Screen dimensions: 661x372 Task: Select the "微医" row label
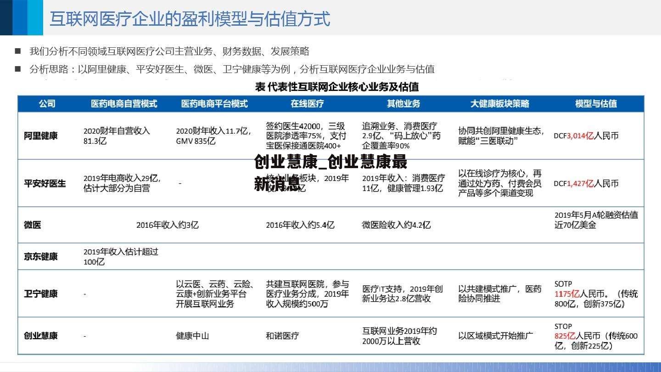33,225
